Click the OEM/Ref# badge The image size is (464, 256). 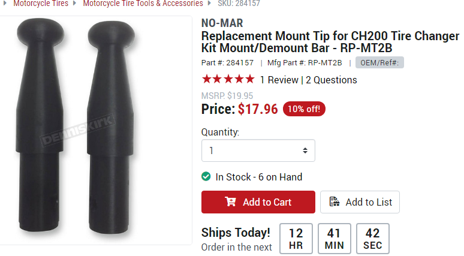[x=379, y=62]
